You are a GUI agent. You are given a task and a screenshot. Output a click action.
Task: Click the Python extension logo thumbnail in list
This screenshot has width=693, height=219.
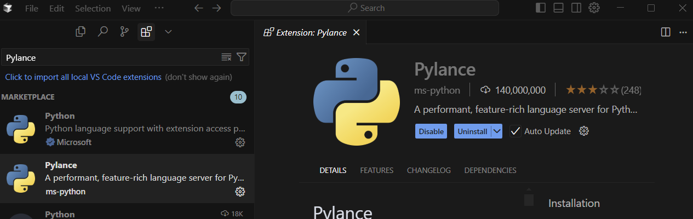click(21, 129)
